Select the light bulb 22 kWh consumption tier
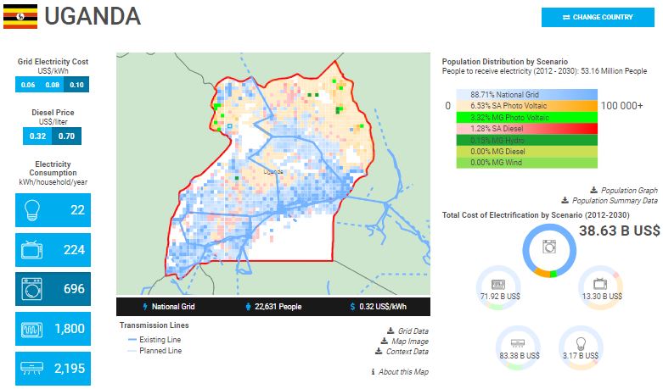 pos(53,209)
